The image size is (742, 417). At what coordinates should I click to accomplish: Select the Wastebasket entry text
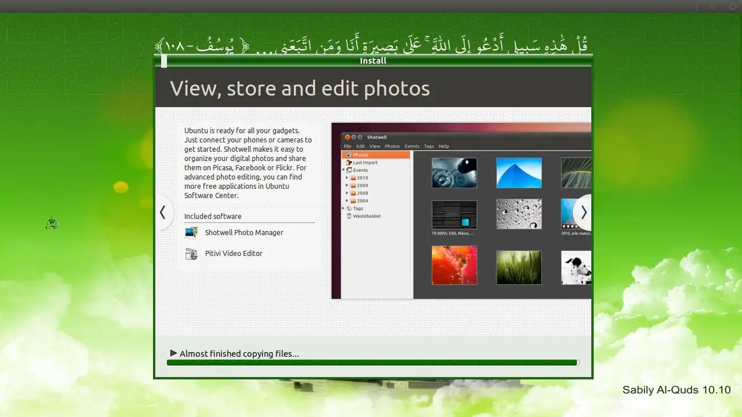(367, 216)
